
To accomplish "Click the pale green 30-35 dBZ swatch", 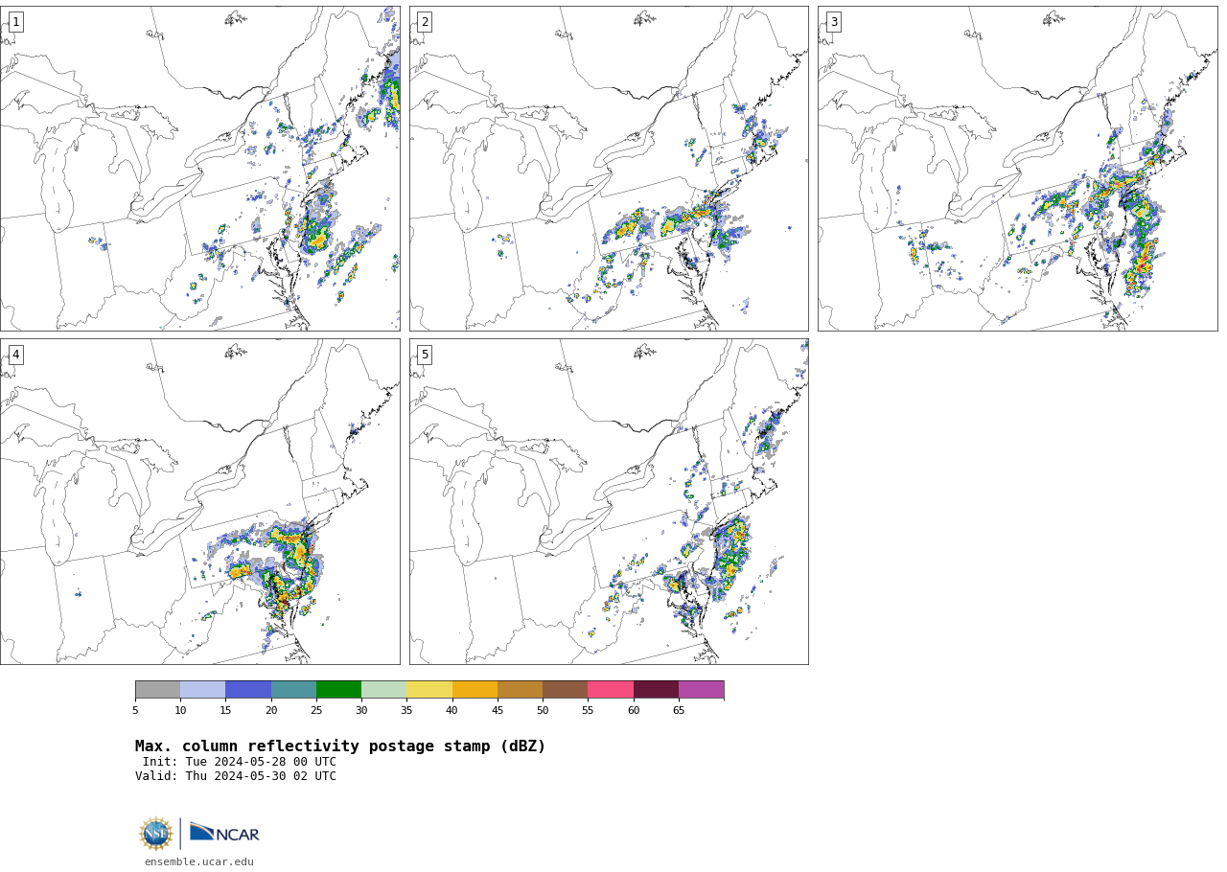I will [383, 690].
